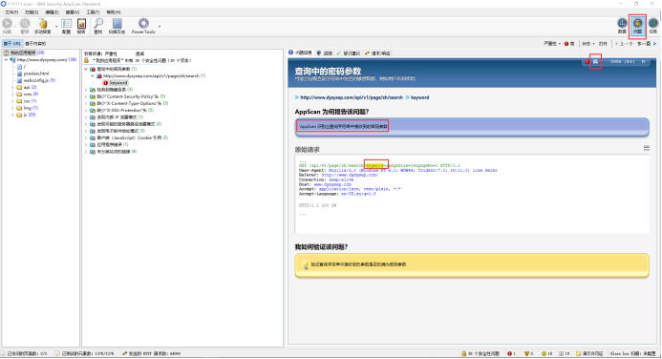Select the api/v1/page/zh/search URL issue node
662x359 pixels.
point(151,76)
